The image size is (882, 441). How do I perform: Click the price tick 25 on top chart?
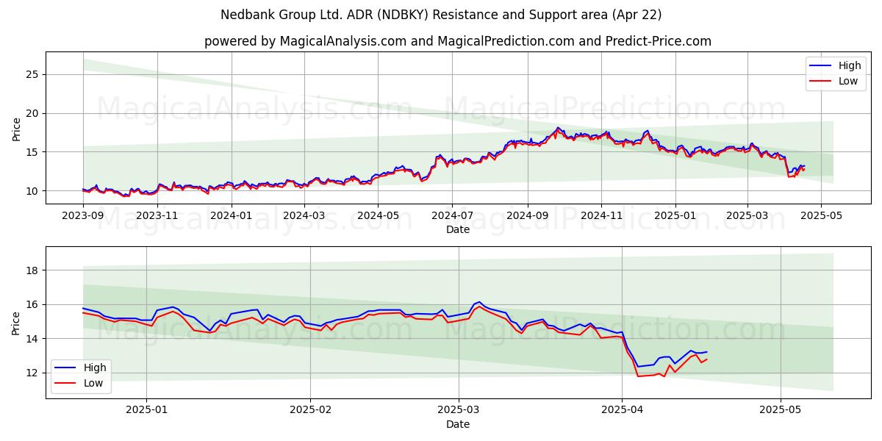33,74
